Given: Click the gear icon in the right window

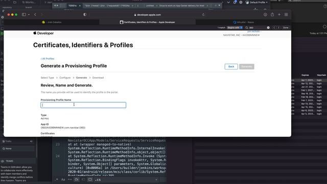Looking at the screenshot, I should point(324,27).
